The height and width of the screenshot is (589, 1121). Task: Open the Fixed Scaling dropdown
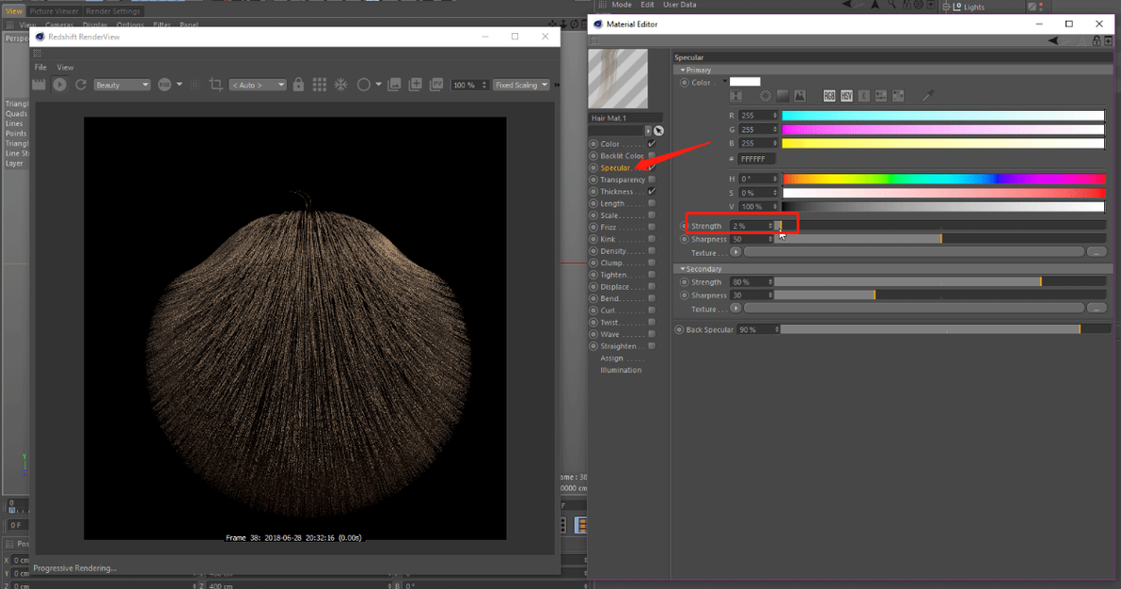[520, 85]
